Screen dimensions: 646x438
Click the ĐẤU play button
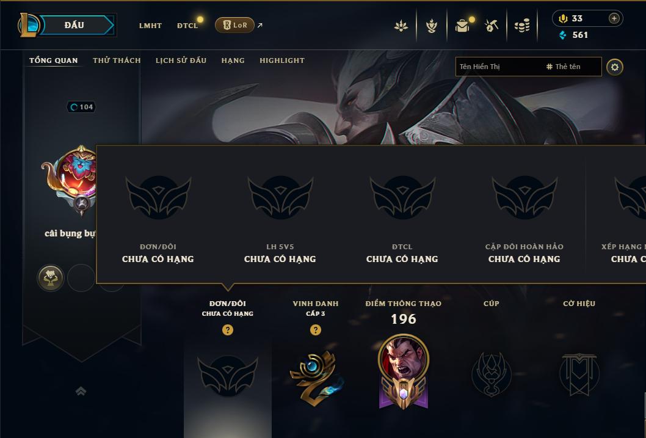point(76,25)
